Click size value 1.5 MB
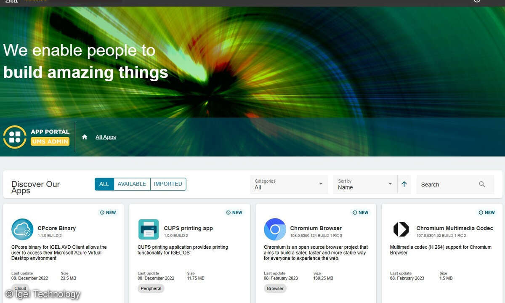505x303 pixels. 446,278
